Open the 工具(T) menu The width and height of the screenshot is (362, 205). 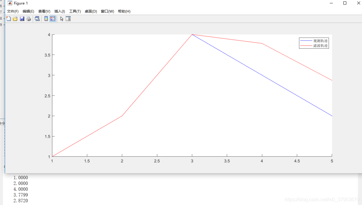[75, 11]
